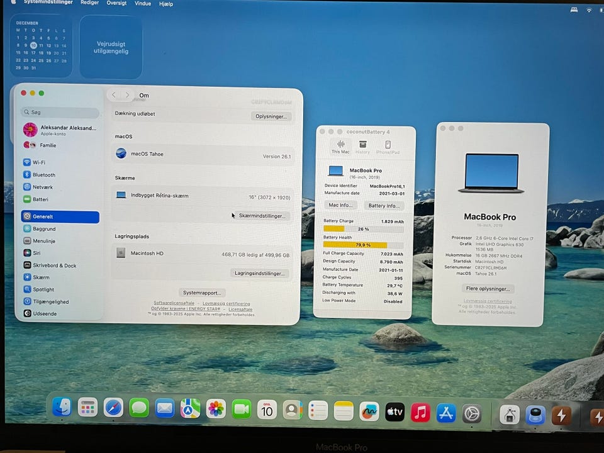The image size is (604, 453).
Task: Select Wi-Fi in settings sidebar
Action: (x=60, y=162)
